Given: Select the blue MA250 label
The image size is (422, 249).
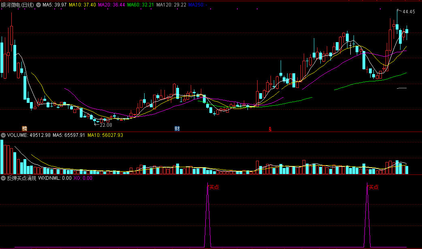Looking at the screenshot, I should [198, 5].
